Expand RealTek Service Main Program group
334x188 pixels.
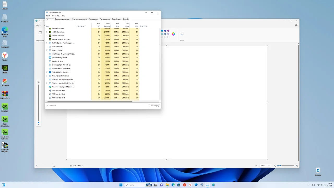47,43
